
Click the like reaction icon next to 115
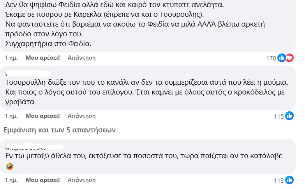289,116
